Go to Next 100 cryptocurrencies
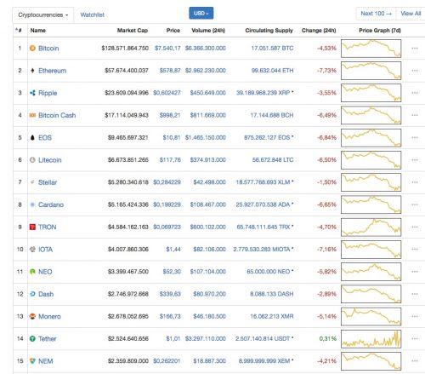Screen dimensions: 425x374 (x=376, y=14)
